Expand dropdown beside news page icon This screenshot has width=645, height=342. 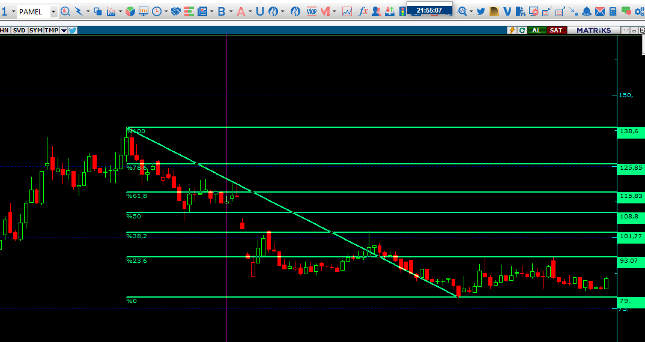[x=211, y=11]
